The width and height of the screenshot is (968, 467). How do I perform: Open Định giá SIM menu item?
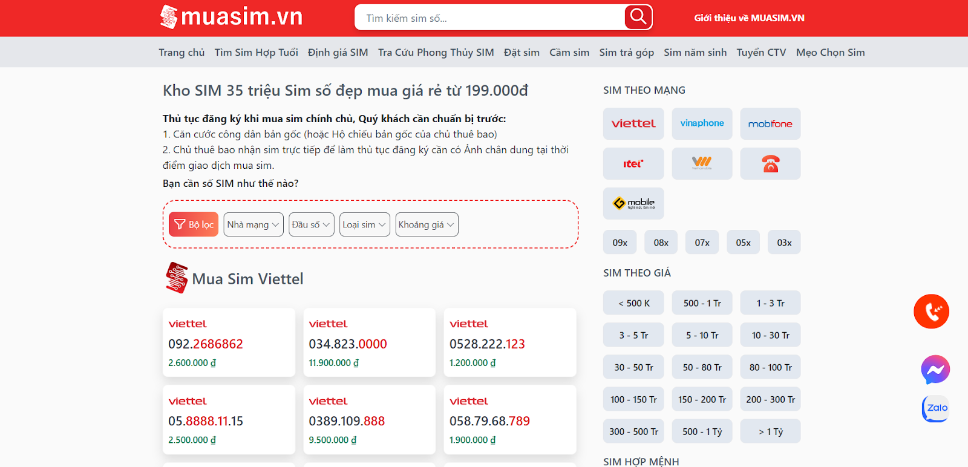pos(338,53)
